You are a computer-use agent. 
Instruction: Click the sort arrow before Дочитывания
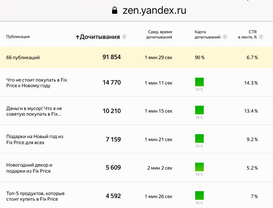[77, 37]
